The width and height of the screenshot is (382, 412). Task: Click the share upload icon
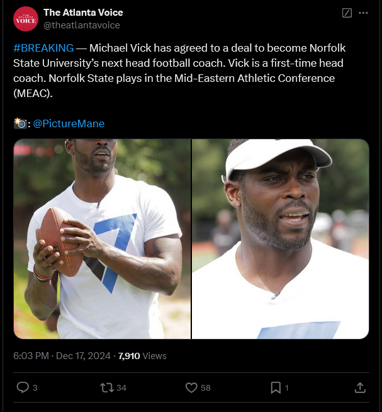click(360, 387)
